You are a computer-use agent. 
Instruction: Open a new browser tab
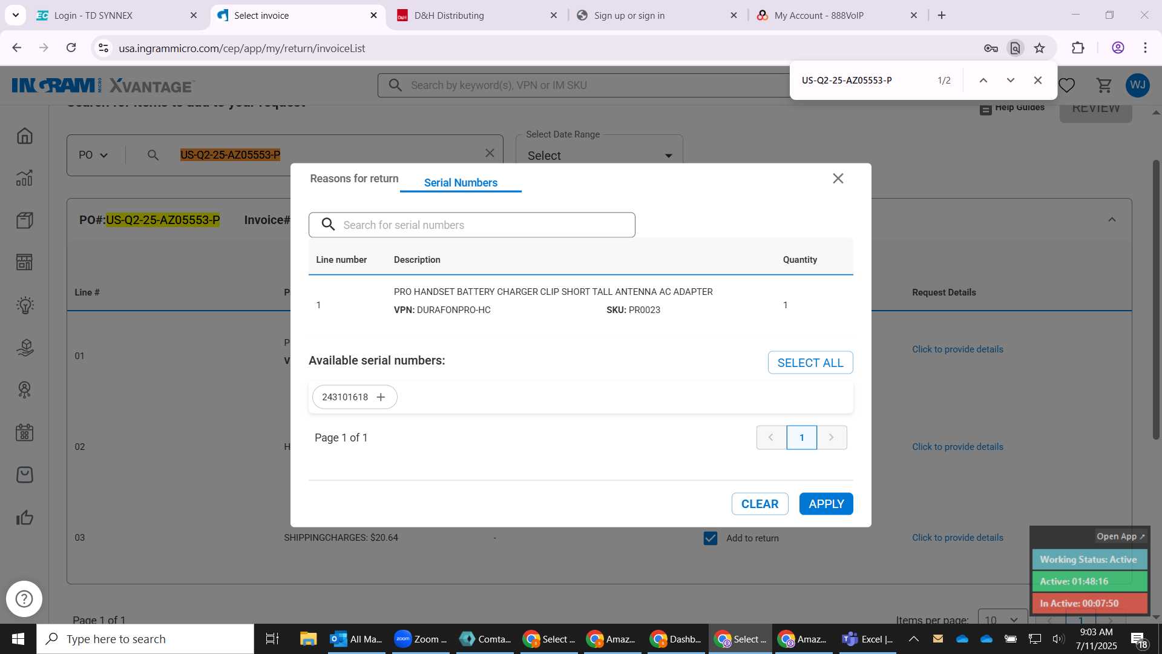[942, 16]
